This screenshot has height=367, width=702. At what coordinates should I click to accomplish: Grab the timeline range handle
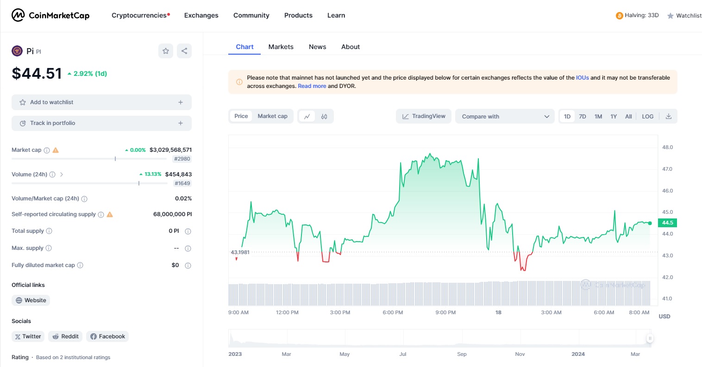(650, 338)
